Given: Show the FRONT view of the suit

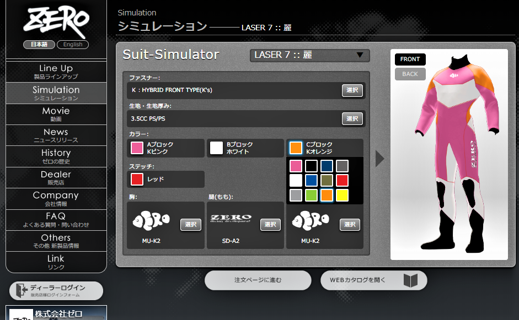Looking at the screenshot, I should (410, 59).
